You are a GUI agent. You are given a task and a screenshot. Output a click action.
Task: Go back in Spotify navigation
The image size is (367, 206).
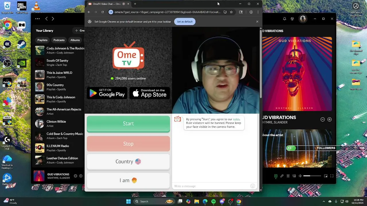click(x=46, y=19)
